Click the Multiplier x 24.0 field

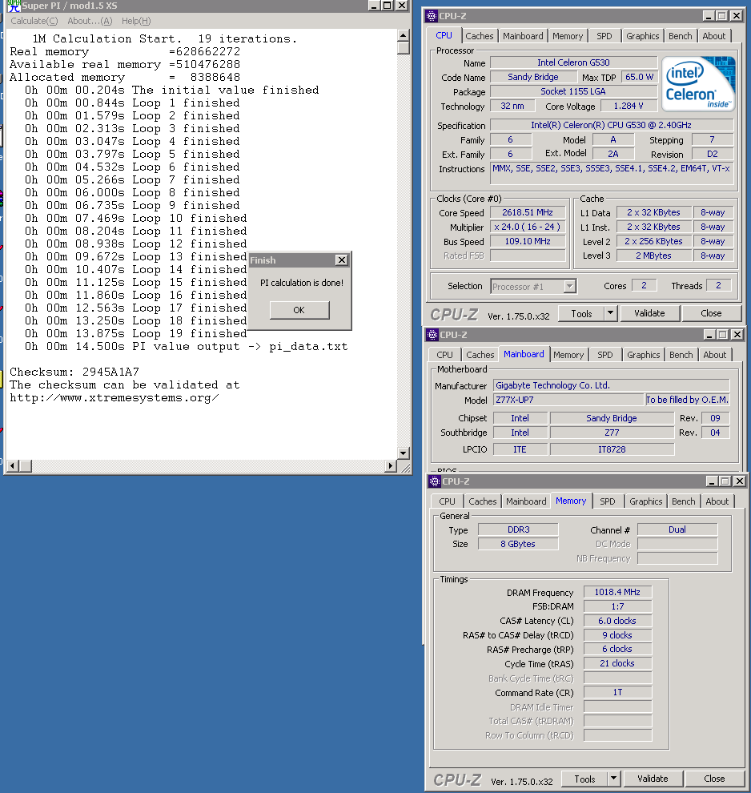(x=527, y=227)
